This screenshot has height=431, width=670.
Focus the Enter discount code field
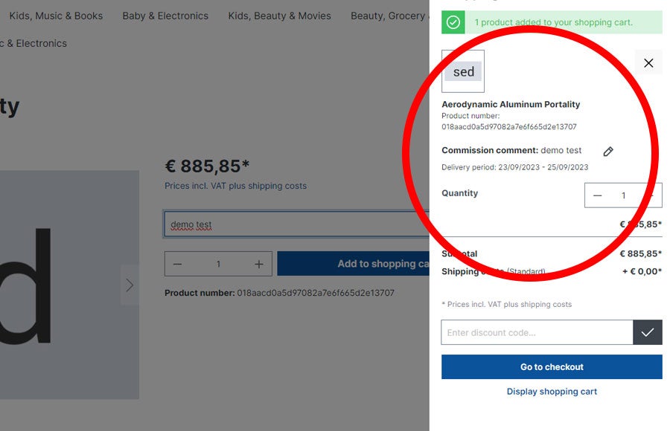point(537,332)
